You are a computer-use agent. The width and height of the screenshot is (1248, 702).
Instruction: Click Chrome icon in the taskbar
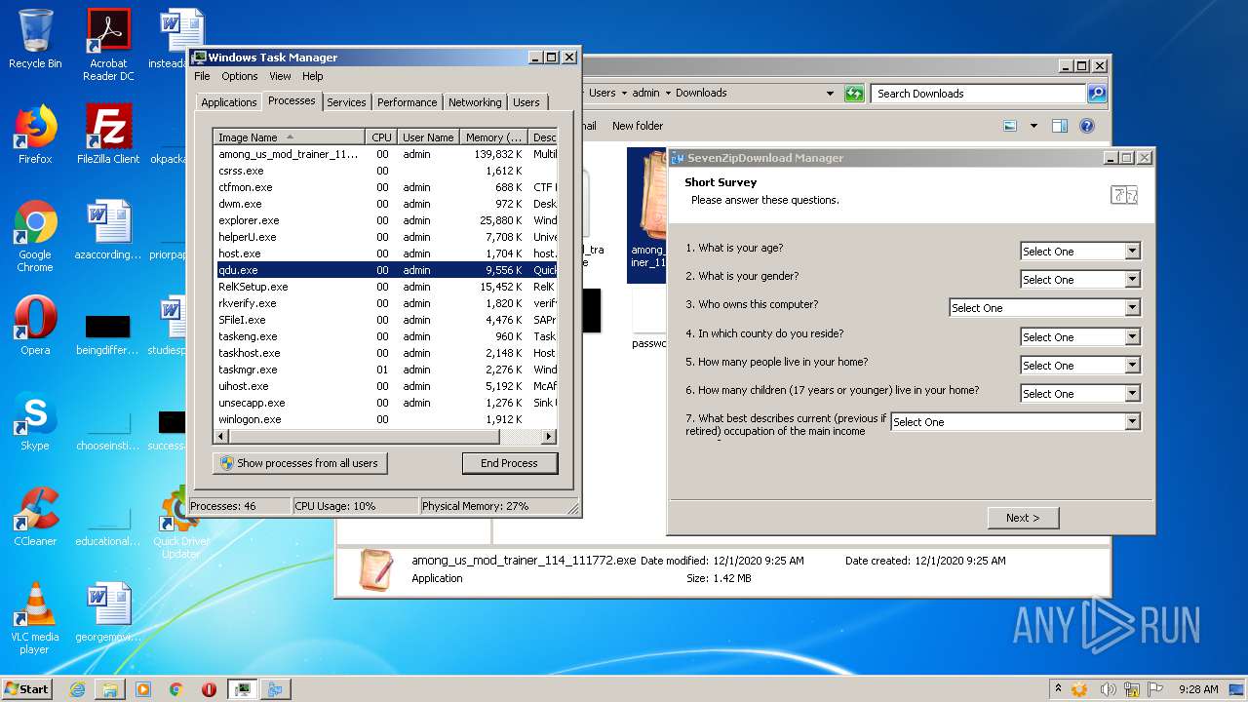click(175, 689)
